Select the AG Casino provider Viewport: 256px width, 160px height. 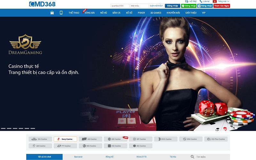click(91, 139)
